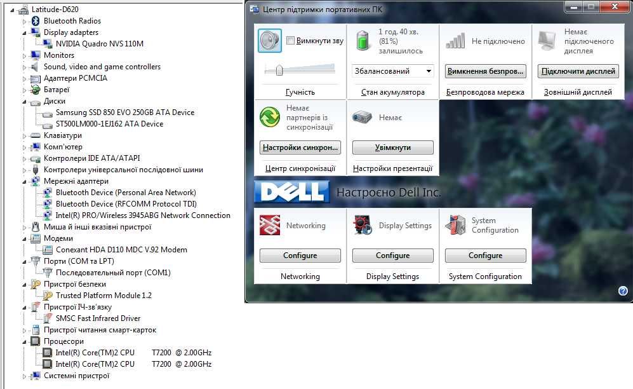Viewport: 633px width, 389px height.
Task: Click the Conexant modem device icon
Action: [47, 250]
